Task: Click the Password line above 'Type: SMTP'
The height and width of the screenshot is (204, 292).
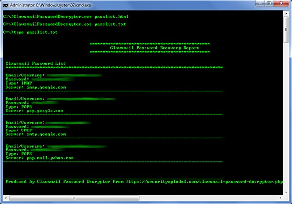Action: (38, 126)
